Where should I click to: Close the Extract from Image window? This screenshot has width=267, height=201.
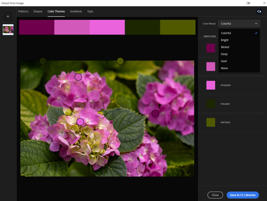pyautogui.click(x=264, y=3)
